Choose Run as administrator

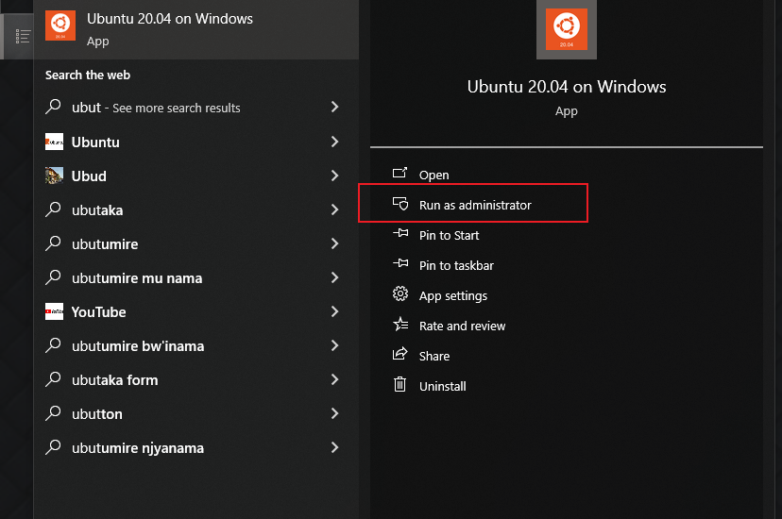click(475, 205)
